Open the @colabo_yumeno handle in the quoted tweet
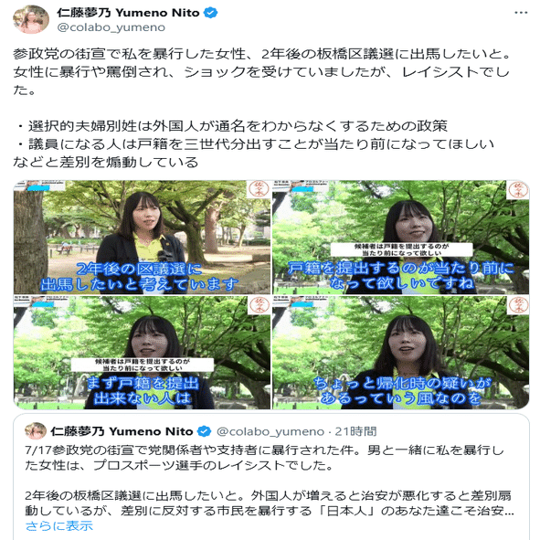The height and width of the screenshot is (540, 540). tap(270, 431)
